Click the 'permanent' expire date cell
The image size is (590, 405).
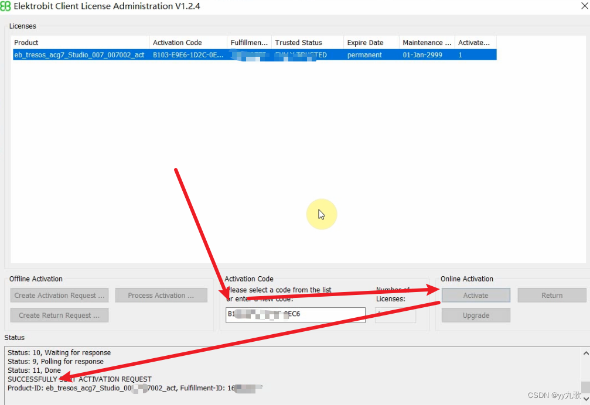[x=364, y=55]
